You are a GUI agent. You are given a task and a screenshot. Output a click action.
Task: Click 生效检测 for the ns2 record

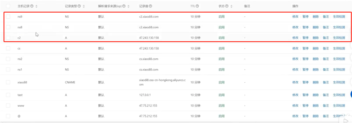click(339, 59)
